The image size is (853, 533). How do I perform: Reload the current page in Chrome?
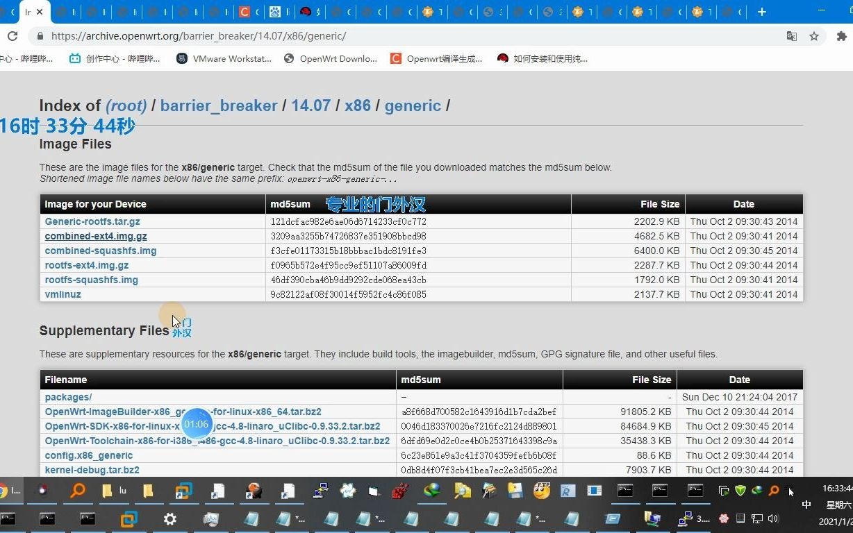pos(14,35)
